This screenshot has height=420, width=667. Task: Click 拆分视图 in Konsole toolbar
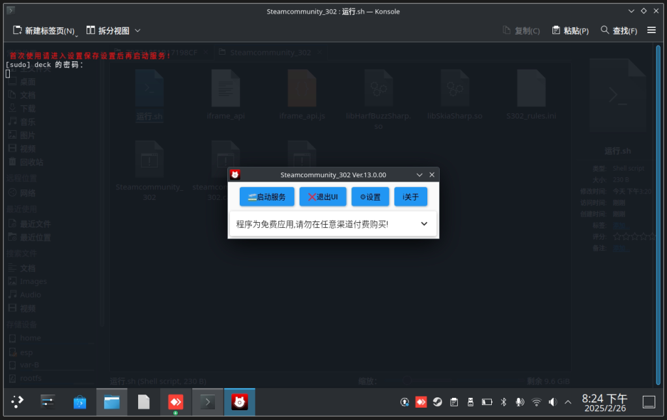pyautogui.click(x=108, y=31)
